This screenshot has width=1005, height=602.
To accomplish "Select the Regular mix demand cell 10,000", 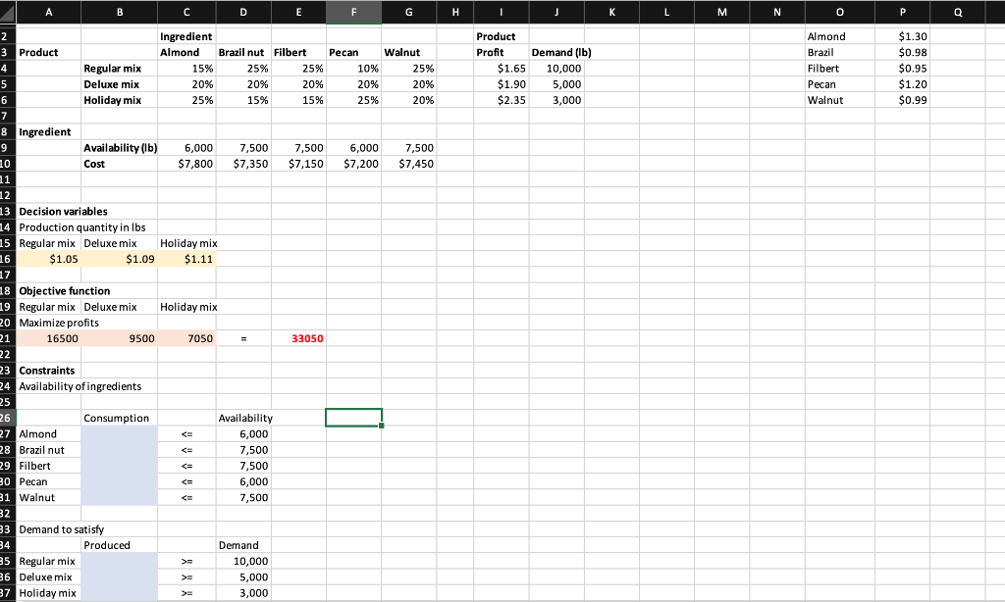I will click(555, 68).
